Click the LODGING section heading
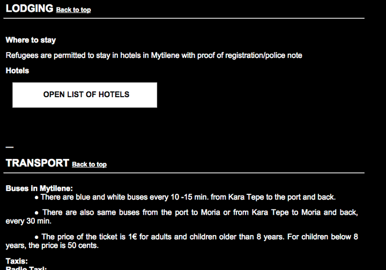Viewport: 386px width, 270px height. click(x=29, y=9)
